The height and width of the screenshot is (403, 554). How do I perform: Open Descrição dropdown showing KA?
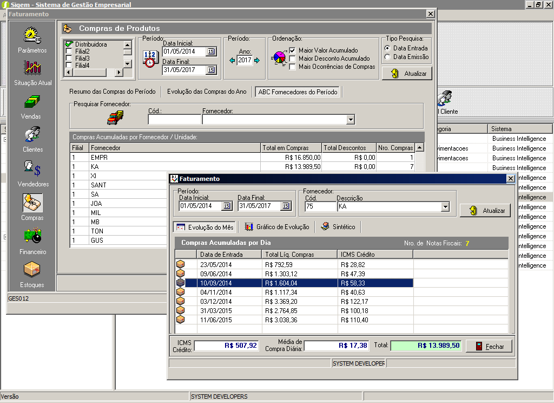tap(445, 206)
